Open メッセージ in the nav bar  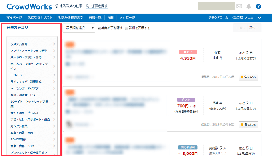[x=127, y=18]
